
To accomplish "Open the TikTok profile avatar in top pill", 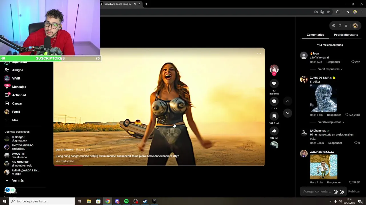I will 355,26.
